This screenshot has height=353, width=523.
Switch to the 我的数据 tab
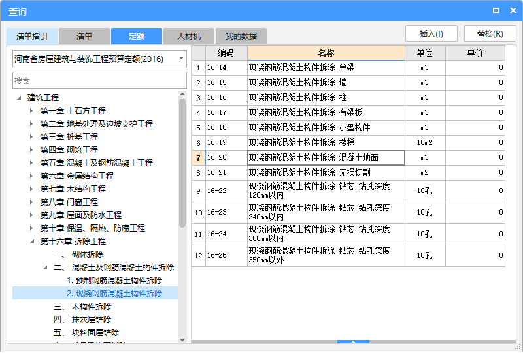[241, 37]
